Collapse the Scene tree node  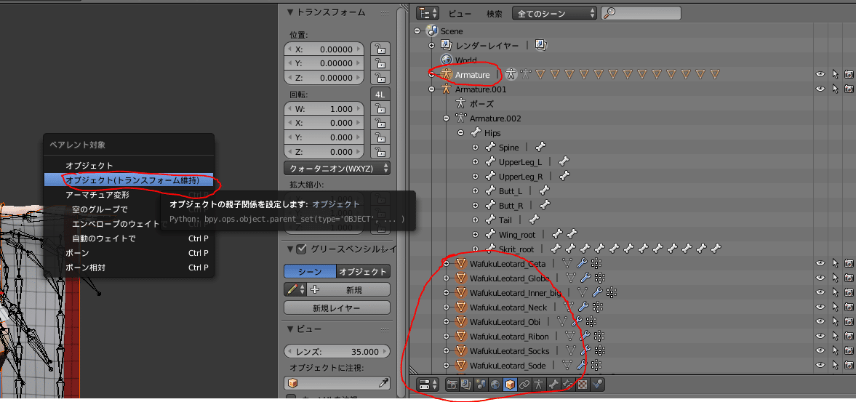(x=418, y=31)
